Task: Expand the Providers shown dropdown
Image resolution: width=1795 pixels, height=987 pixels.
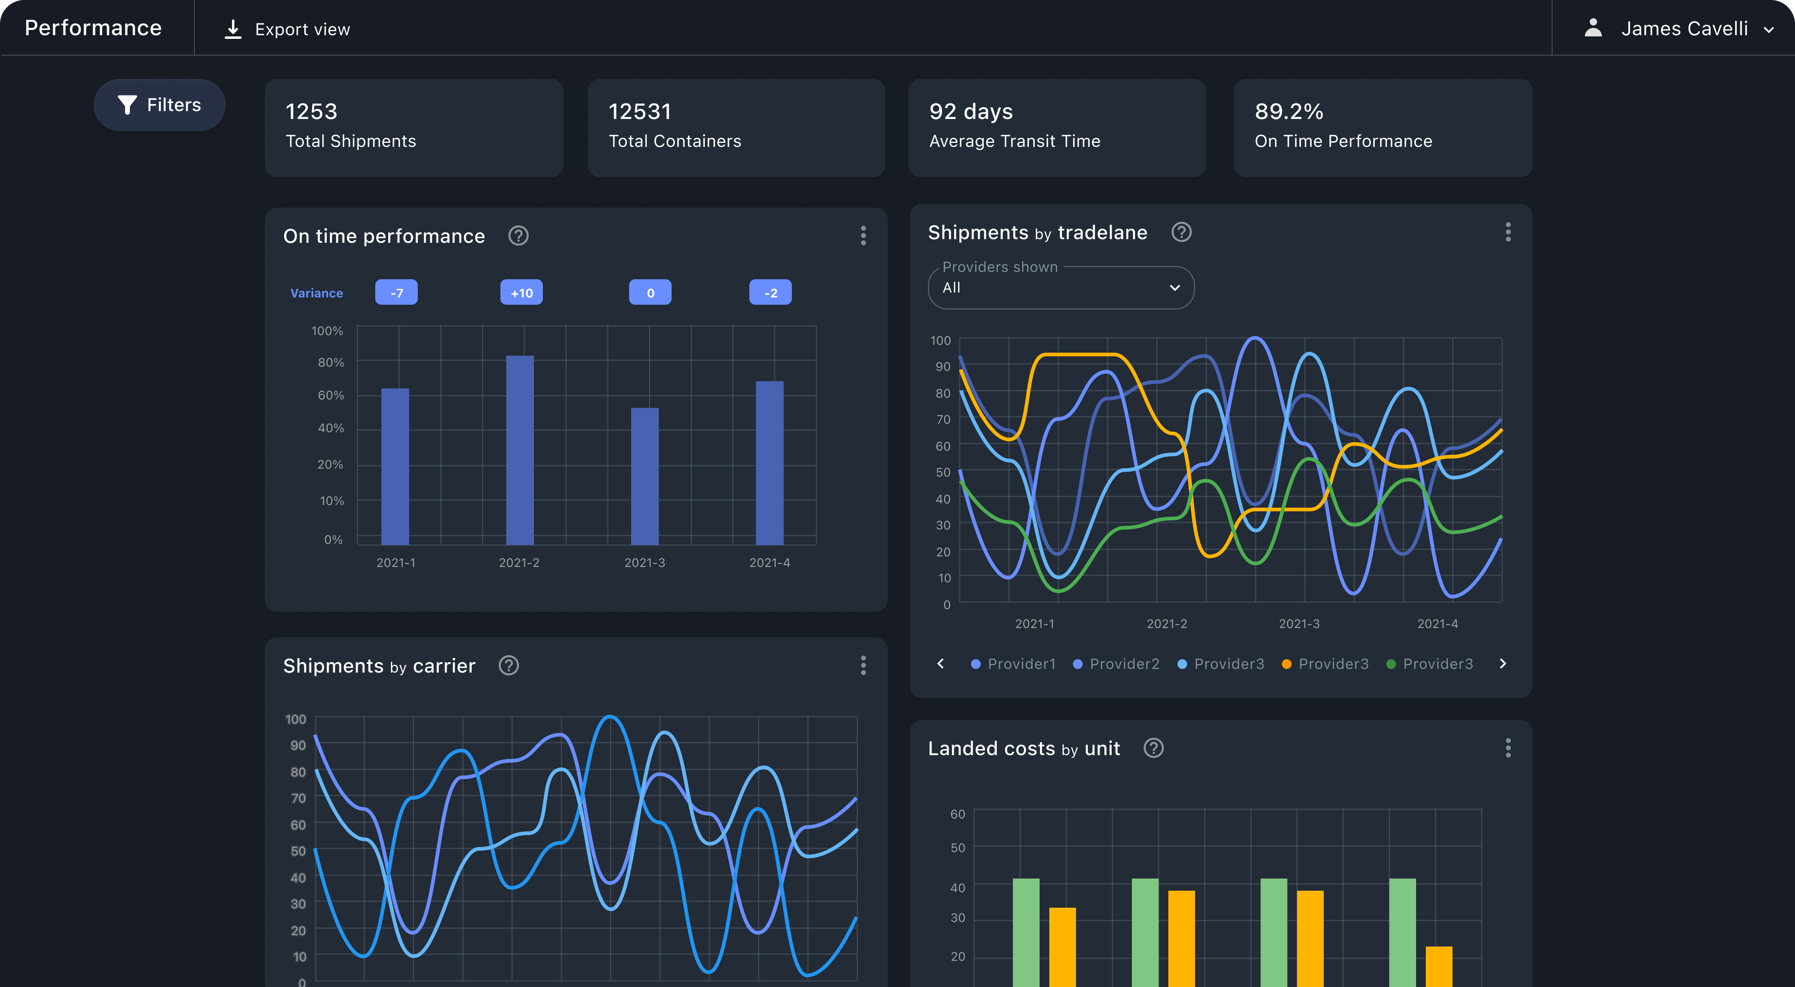Action: tap(1061, 288)
